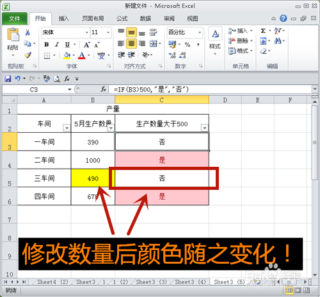Open the 文件 tab

click(x=15, y=19)
